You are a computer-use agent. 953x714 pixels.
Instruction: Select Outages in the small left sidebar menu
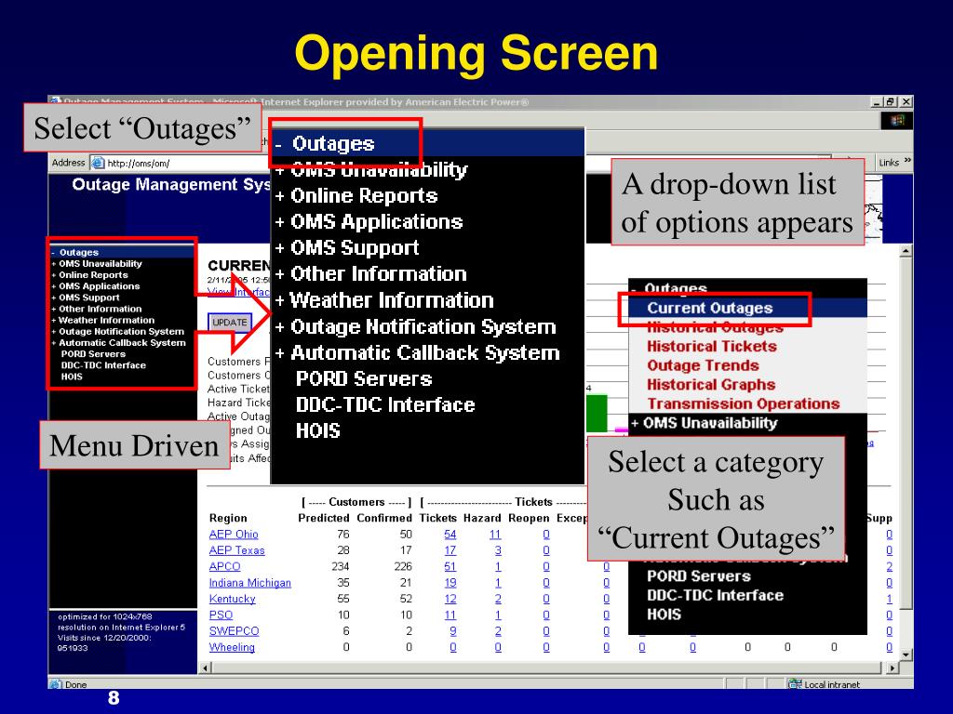point(78,252)
